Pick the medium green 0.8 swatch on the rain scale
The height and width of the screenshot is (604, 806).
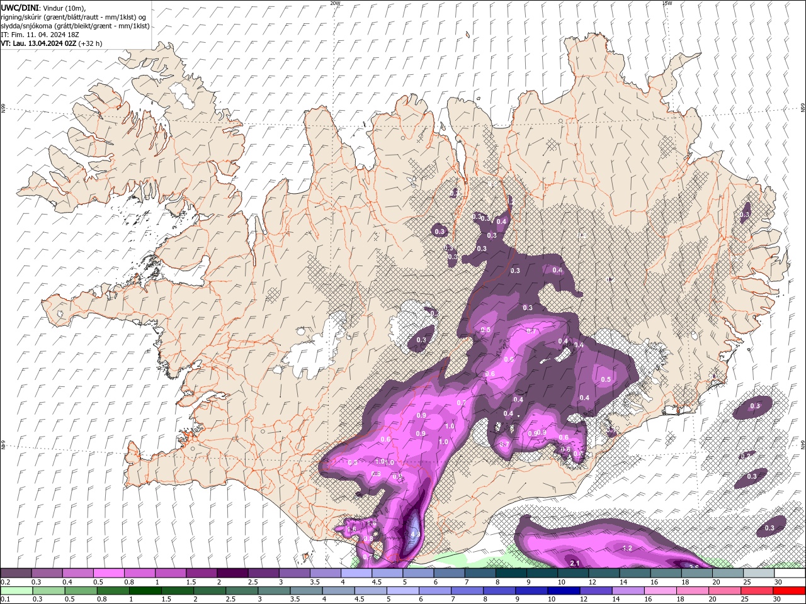point(113,591)
